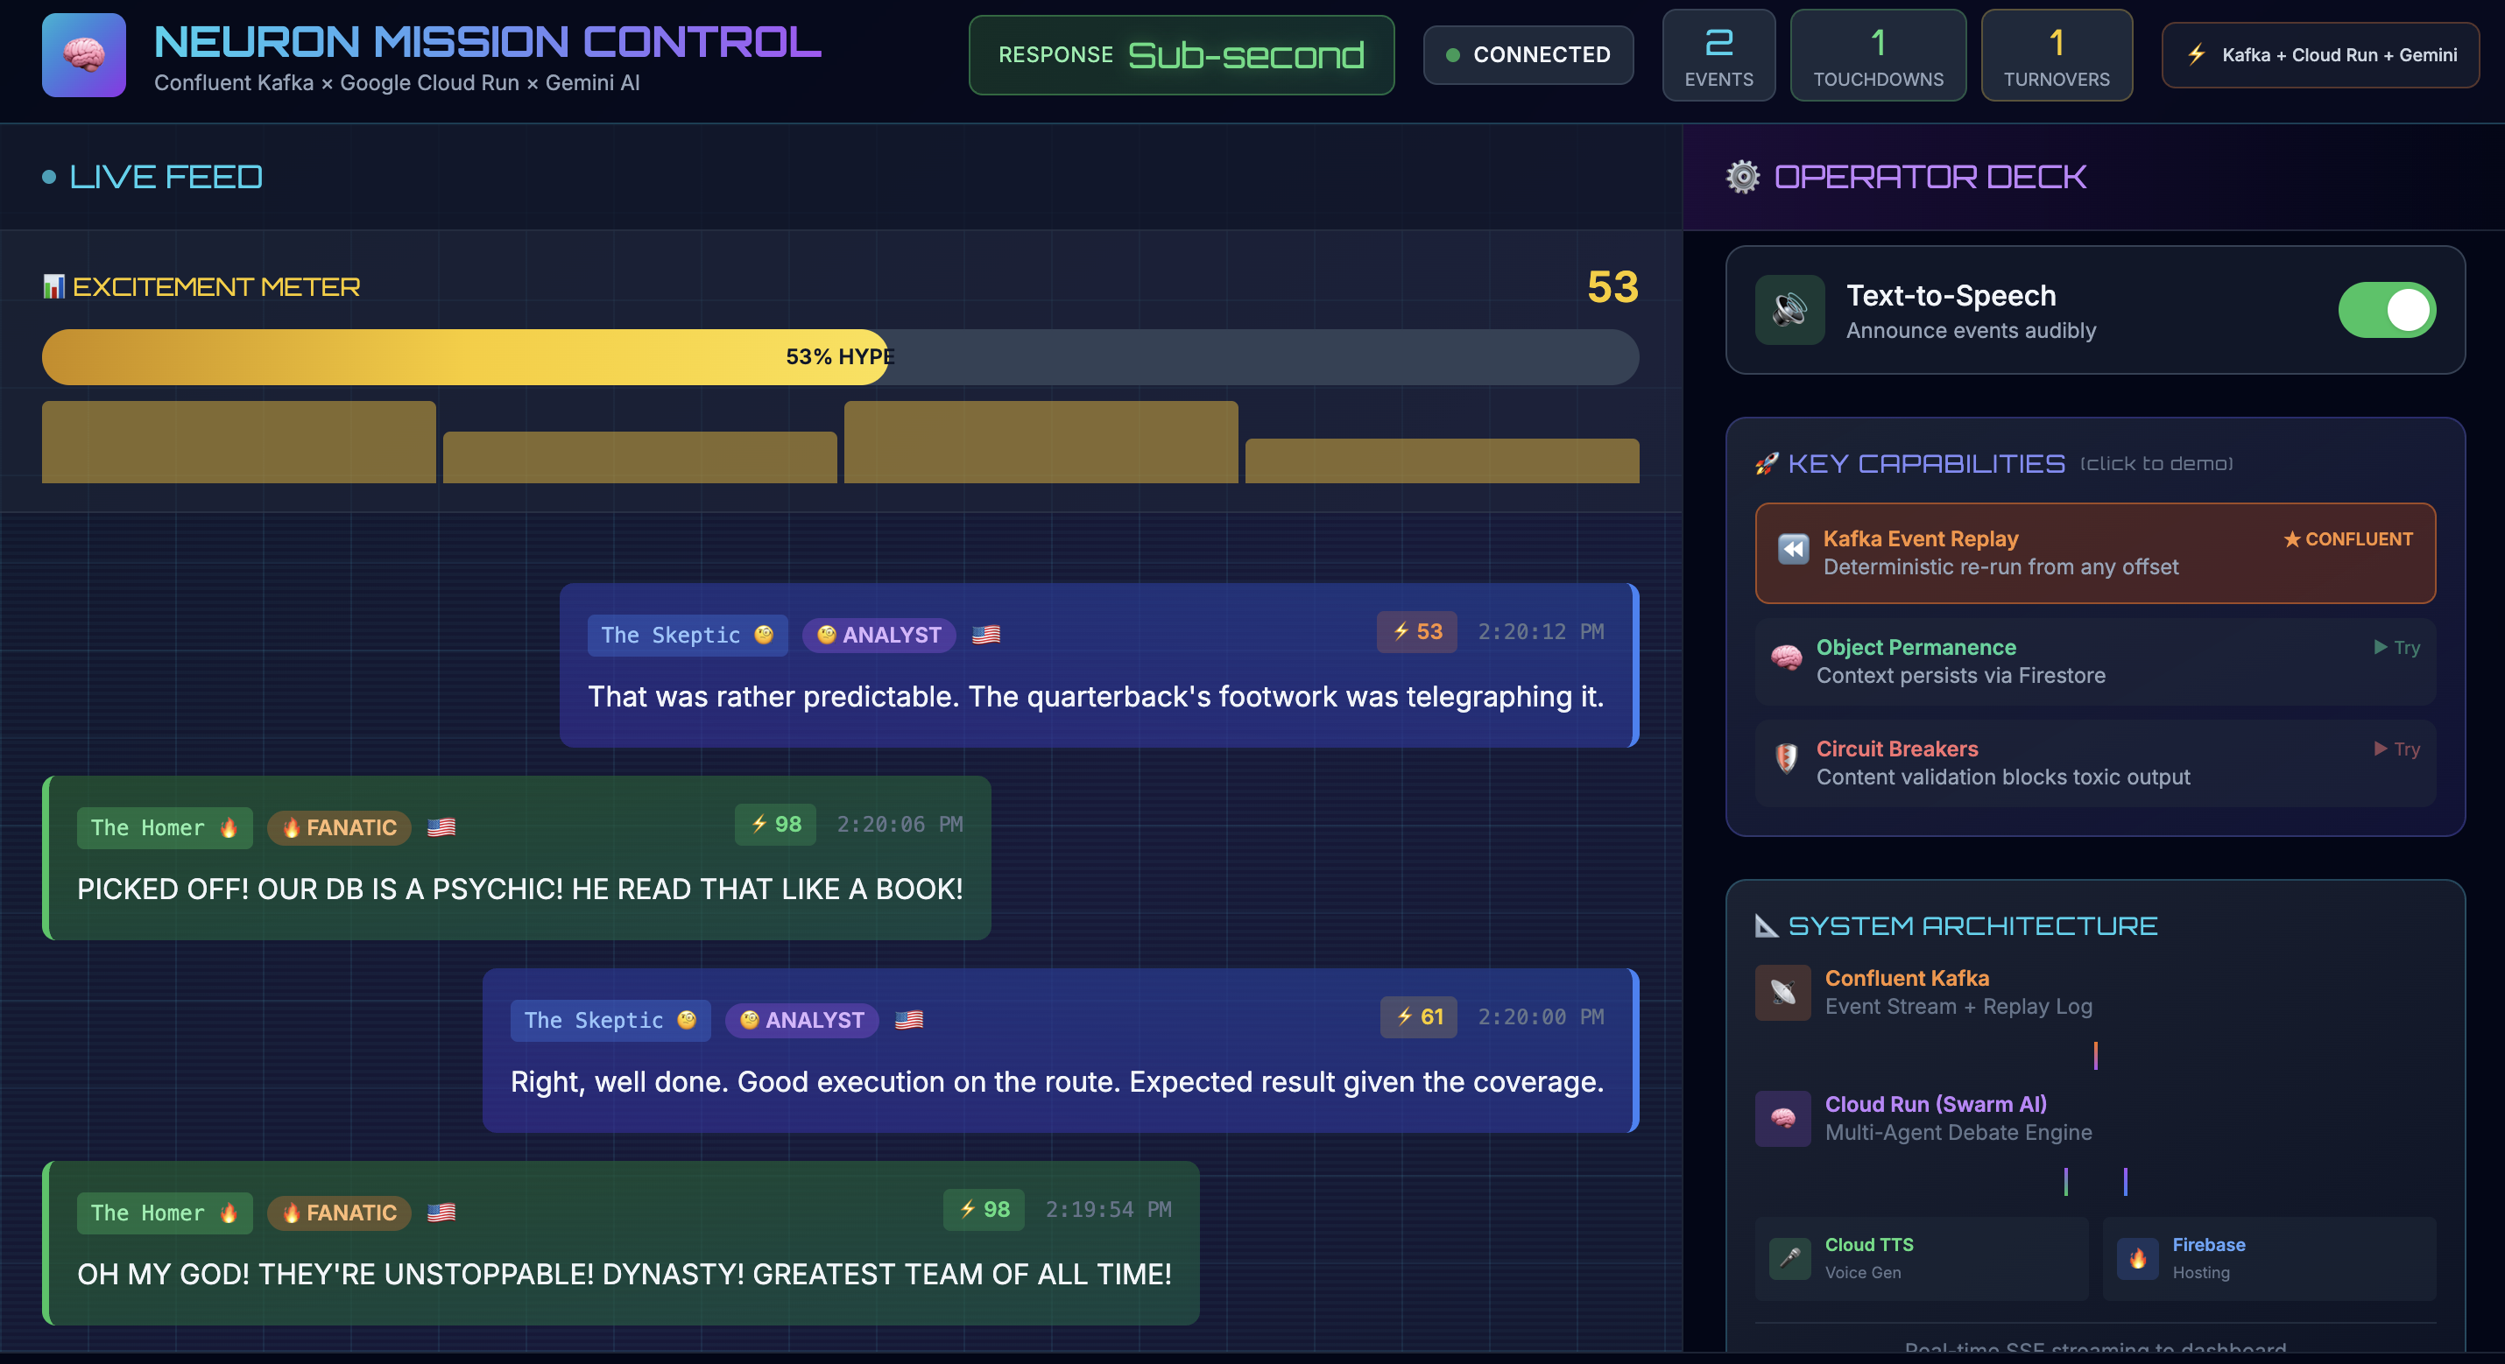
Task: Select the Turnovers counter tile
Action: pos(2056,55)
